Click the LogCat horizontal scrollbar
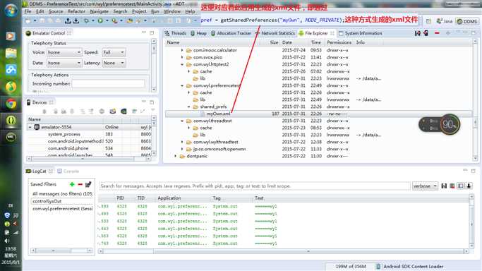Screen dimensions: 482x271 point(284,251)
